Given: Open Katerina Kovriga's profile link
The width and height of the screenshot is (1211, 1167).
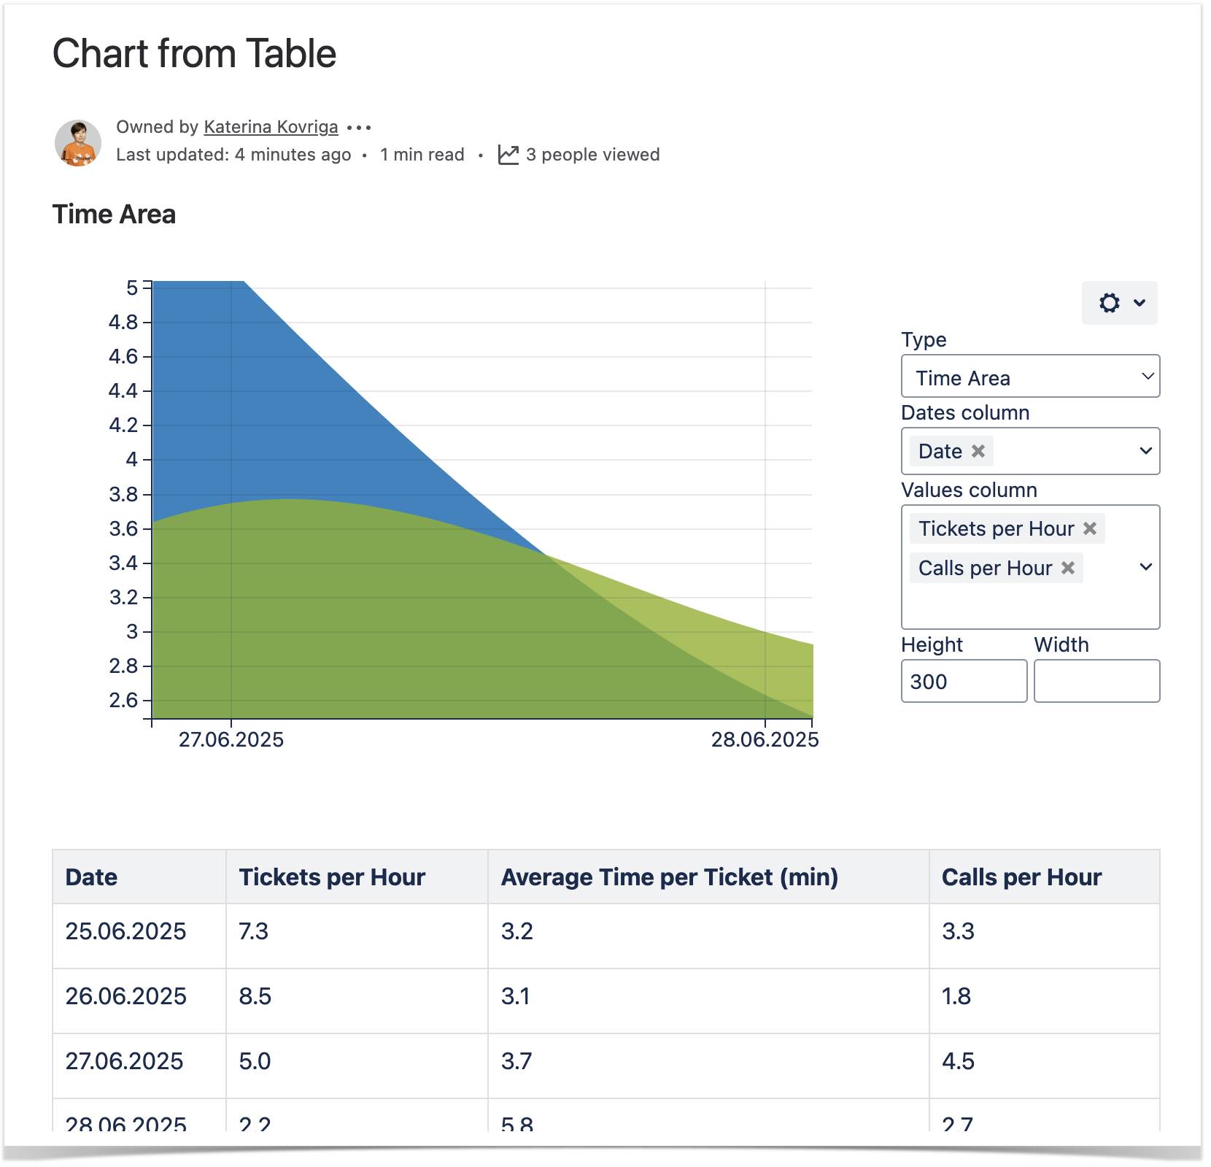Looking at the screenshot, I should point(271,127).
